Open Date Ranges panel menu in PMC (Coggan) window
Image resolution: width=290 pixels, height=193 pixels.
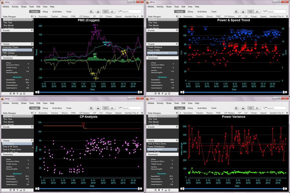coord(32,16)
